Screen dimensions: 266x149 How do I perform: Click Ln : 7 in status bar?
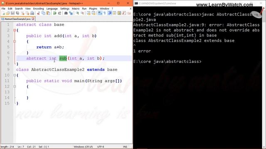click(21, 147)
